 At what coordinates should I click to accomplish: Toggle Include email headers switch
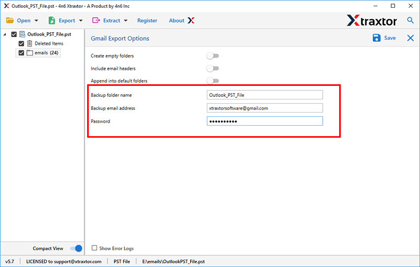pos(213,69)
